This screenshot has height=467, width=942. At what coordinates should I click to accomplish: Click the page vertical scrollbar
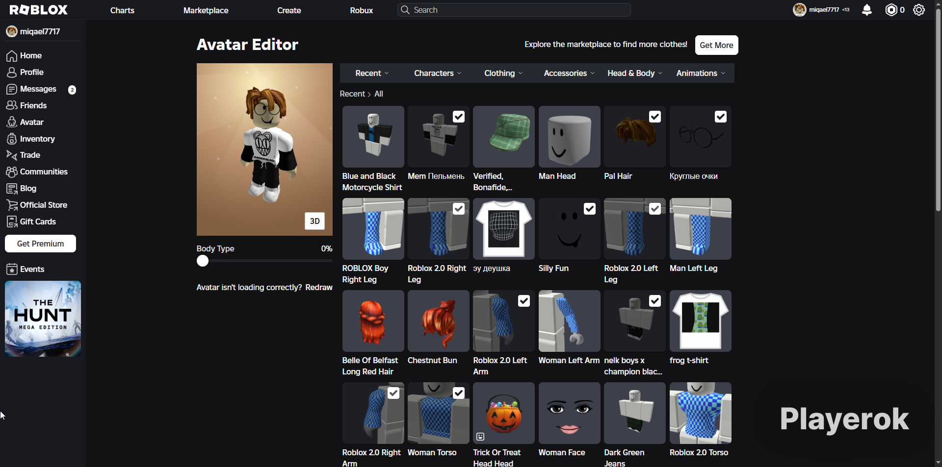[x=938, y=111]
